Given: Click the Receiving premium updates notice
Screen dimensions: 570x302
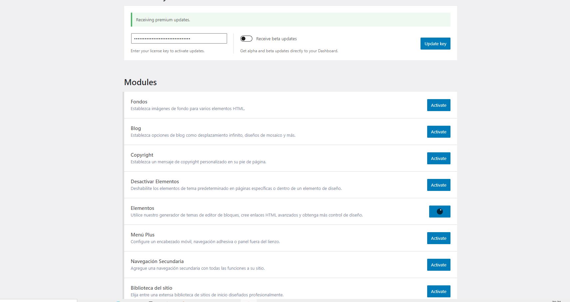Looking at the screenshot, I should pyautogui.click(x=291, y=20).
